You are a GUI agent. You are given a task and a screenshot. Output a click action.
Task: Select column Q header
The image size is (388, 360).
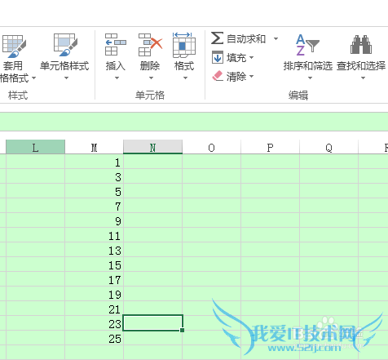coord(328,147)
